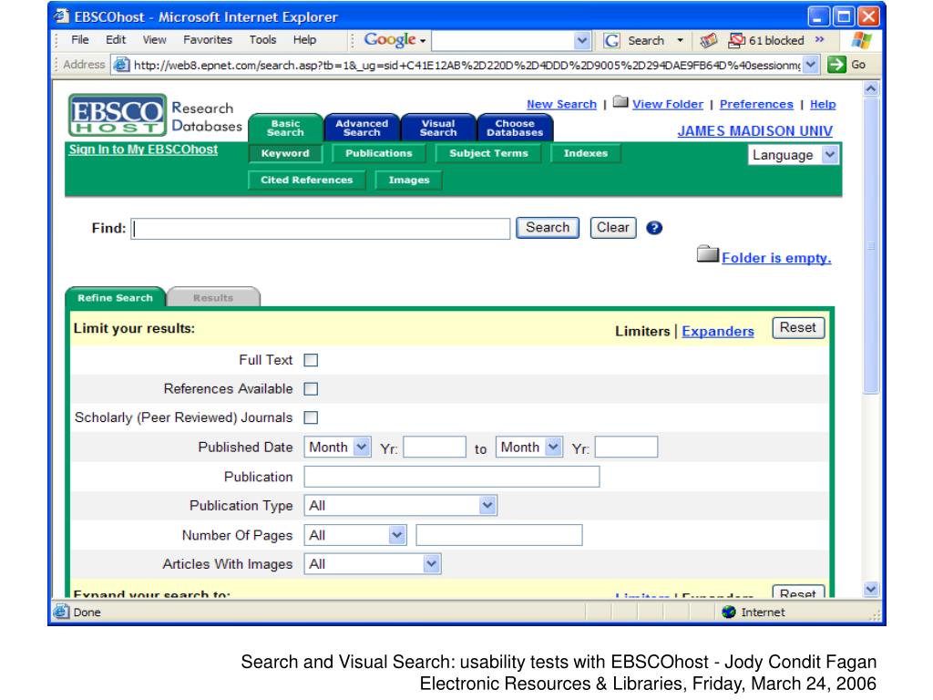Click the vertical scrollbar up arrow
Image resolution: width=933 pixels, height=700 pixels.
pos(870,88)
